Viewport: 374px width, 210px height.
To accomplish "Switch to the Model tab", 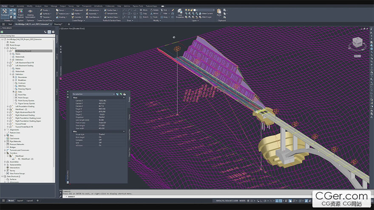I will point(11,201).
